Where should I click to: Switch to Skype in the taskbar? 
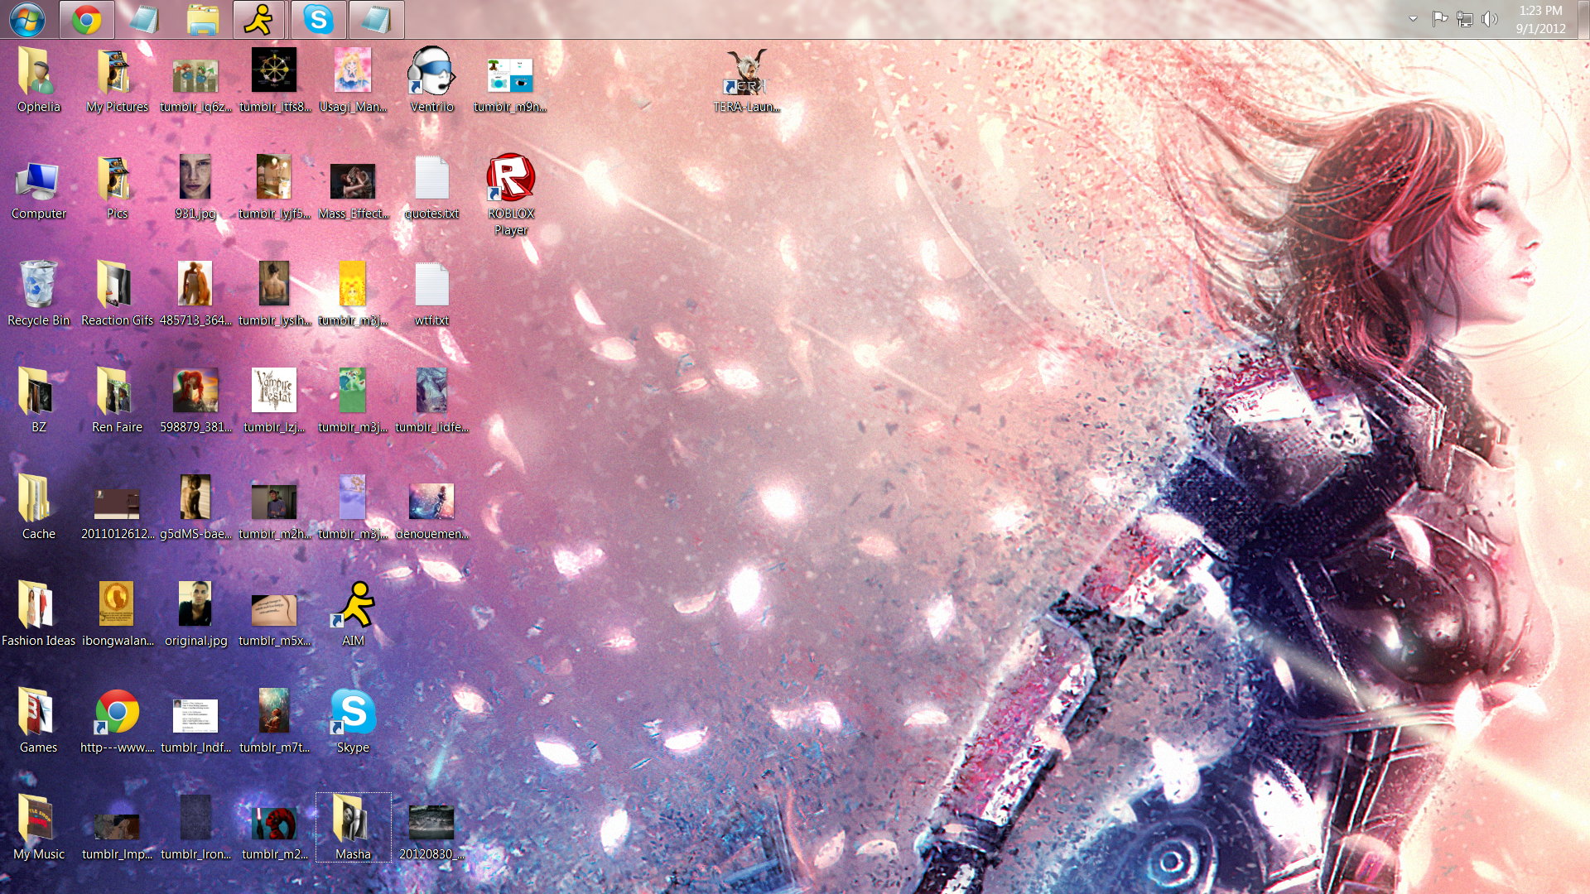coord(318,19)
